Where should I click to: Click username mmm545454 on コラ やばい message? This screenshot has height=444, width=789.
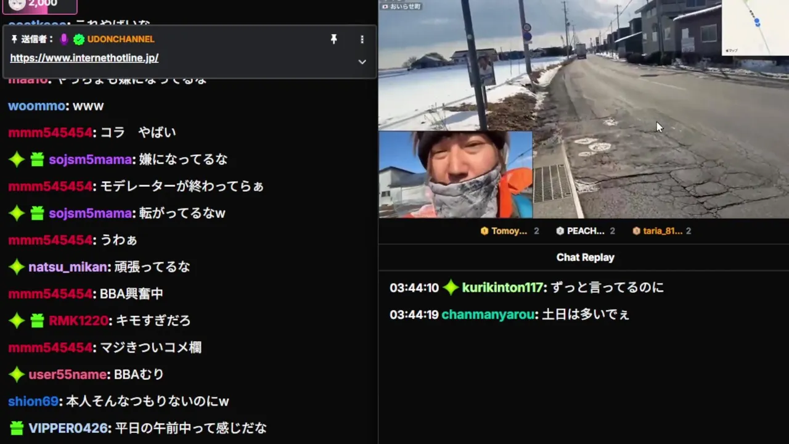coord(50,133)
